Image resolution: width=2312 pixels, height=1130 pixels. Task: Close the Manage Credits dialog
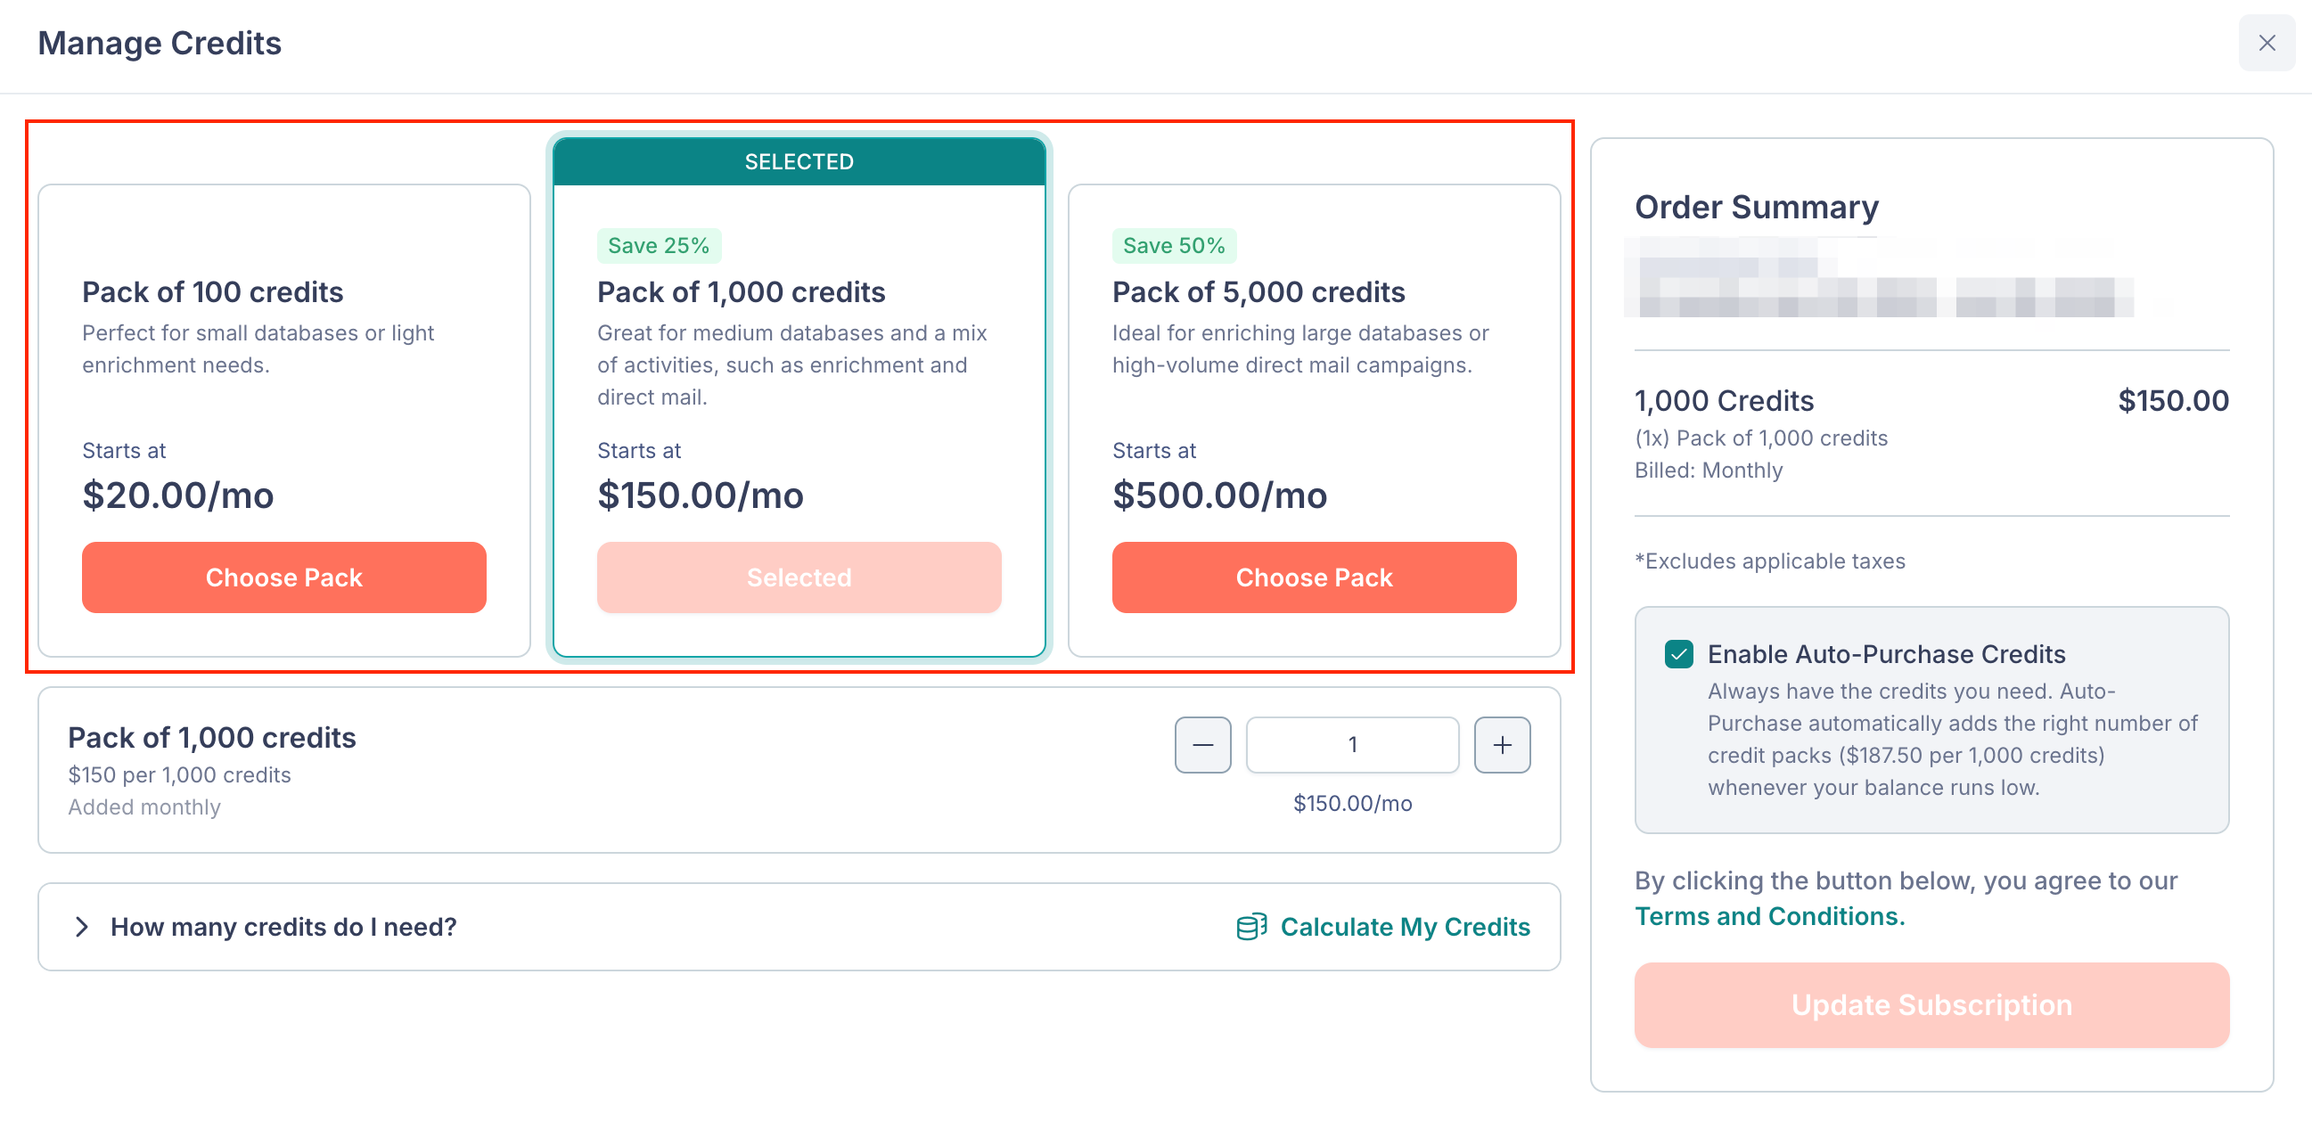(2266, 43)
